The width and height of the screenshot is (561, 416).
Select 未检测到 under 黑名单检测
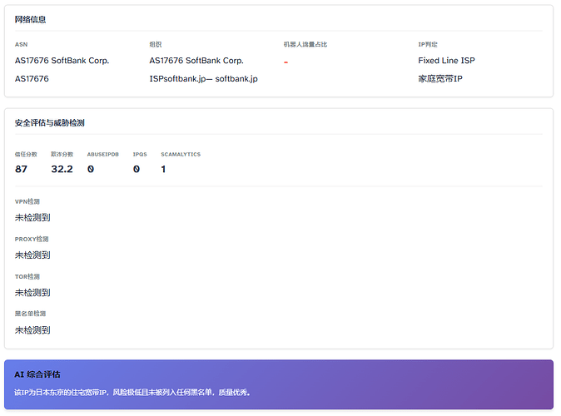(x=32, y=330)
